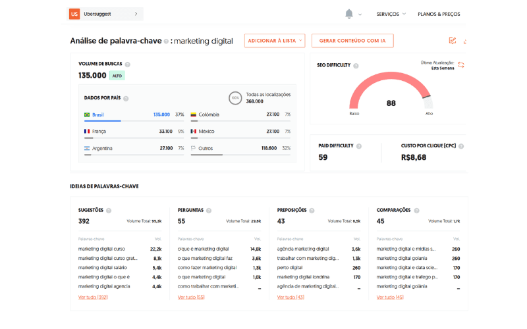Select 'como fazer marketing digital' keyword
Viewport: 527px width, 329px height.
207,268
